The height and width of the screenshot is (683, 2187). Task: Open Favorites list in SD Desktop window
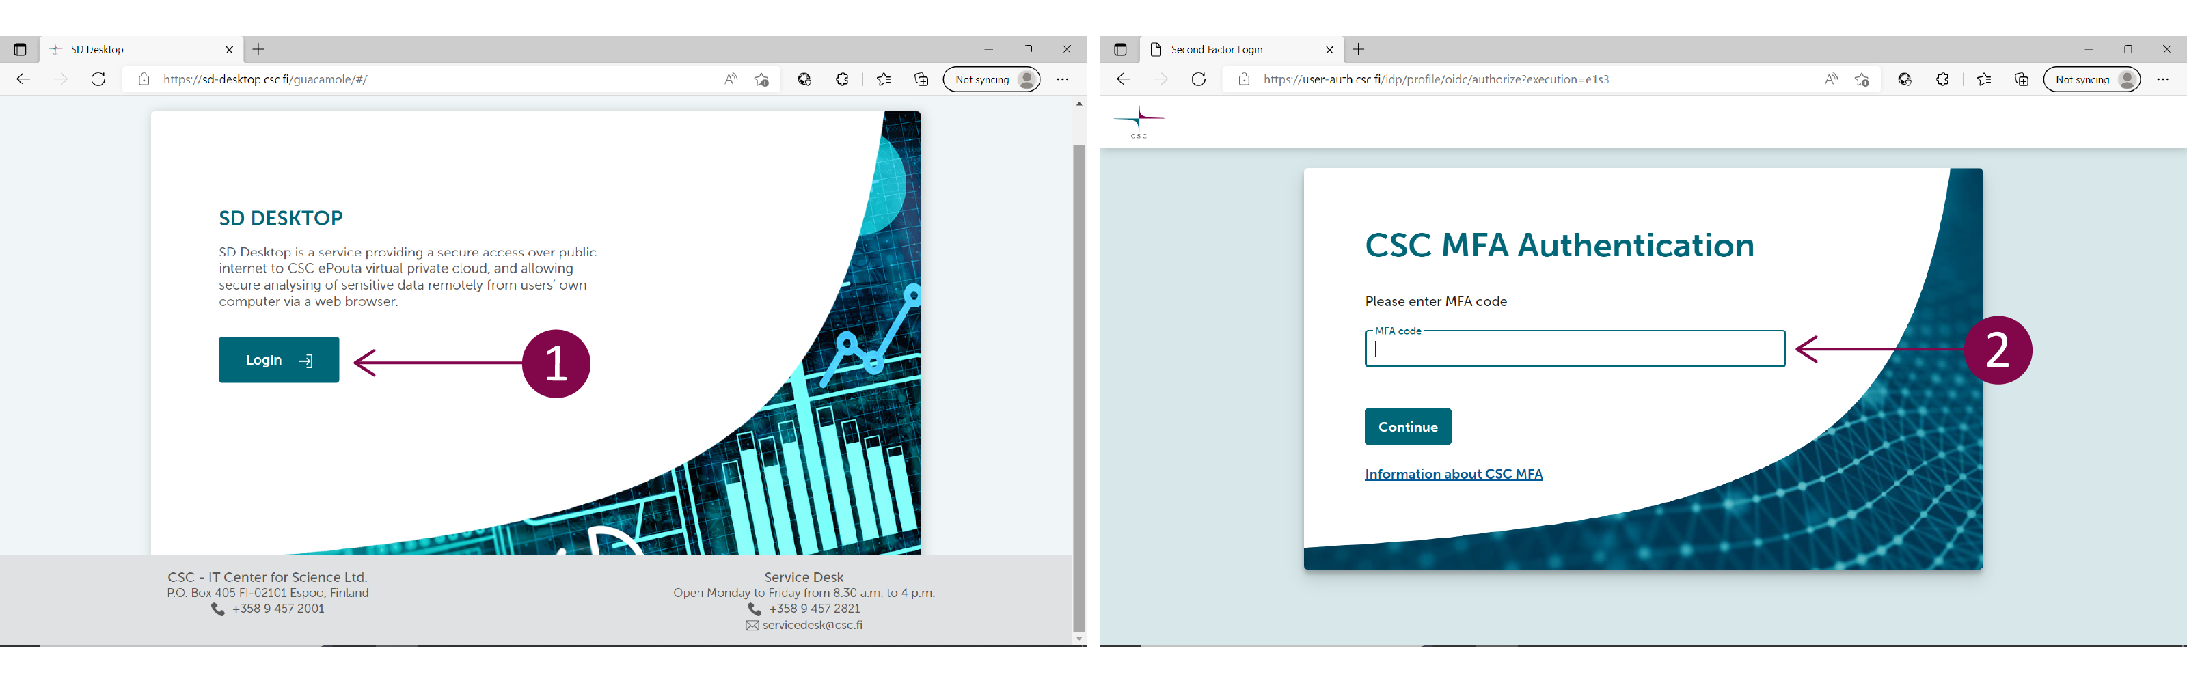pos(884,79)
